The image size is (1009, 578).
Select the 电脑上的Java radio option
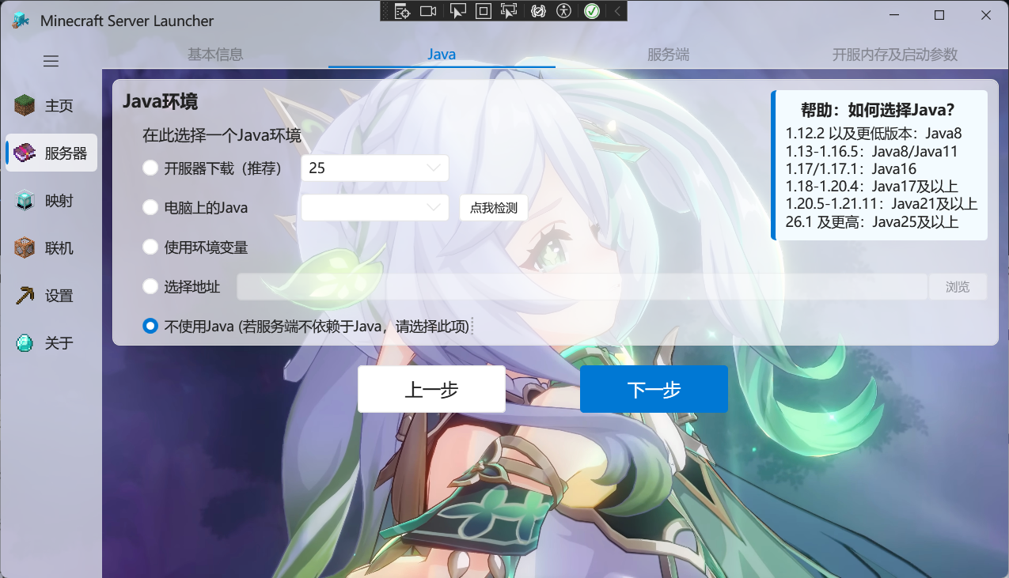point(150,207)
